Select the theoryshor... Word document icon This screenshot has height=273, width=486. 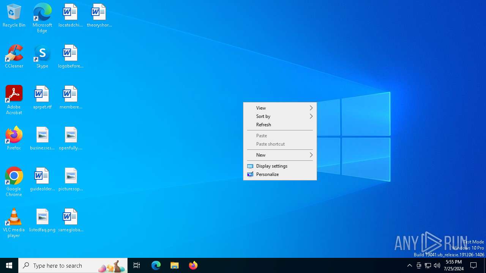tap(99, 16)
